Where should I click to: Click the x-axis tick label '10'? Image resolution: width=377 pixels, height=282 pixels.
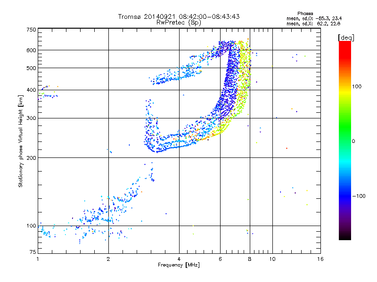(272, 259)
